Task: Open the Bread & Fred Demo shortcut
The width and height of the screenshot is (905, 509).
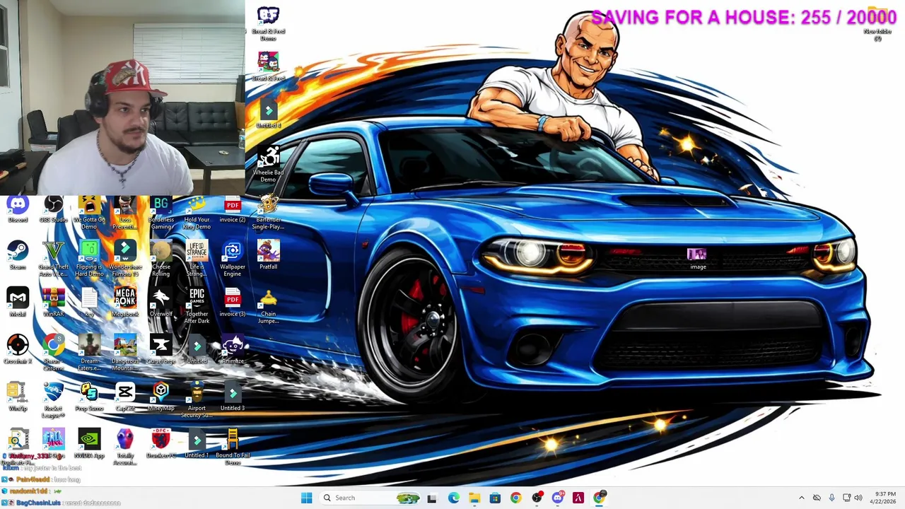Action: (268, 24)
